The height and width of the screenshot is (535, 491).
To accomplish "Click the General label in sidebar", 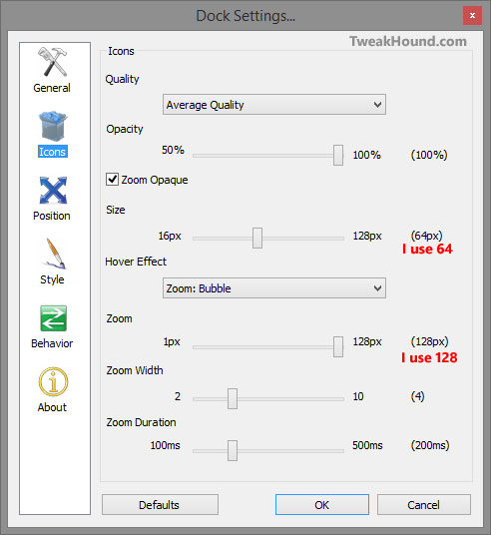I will coord(52,88).
